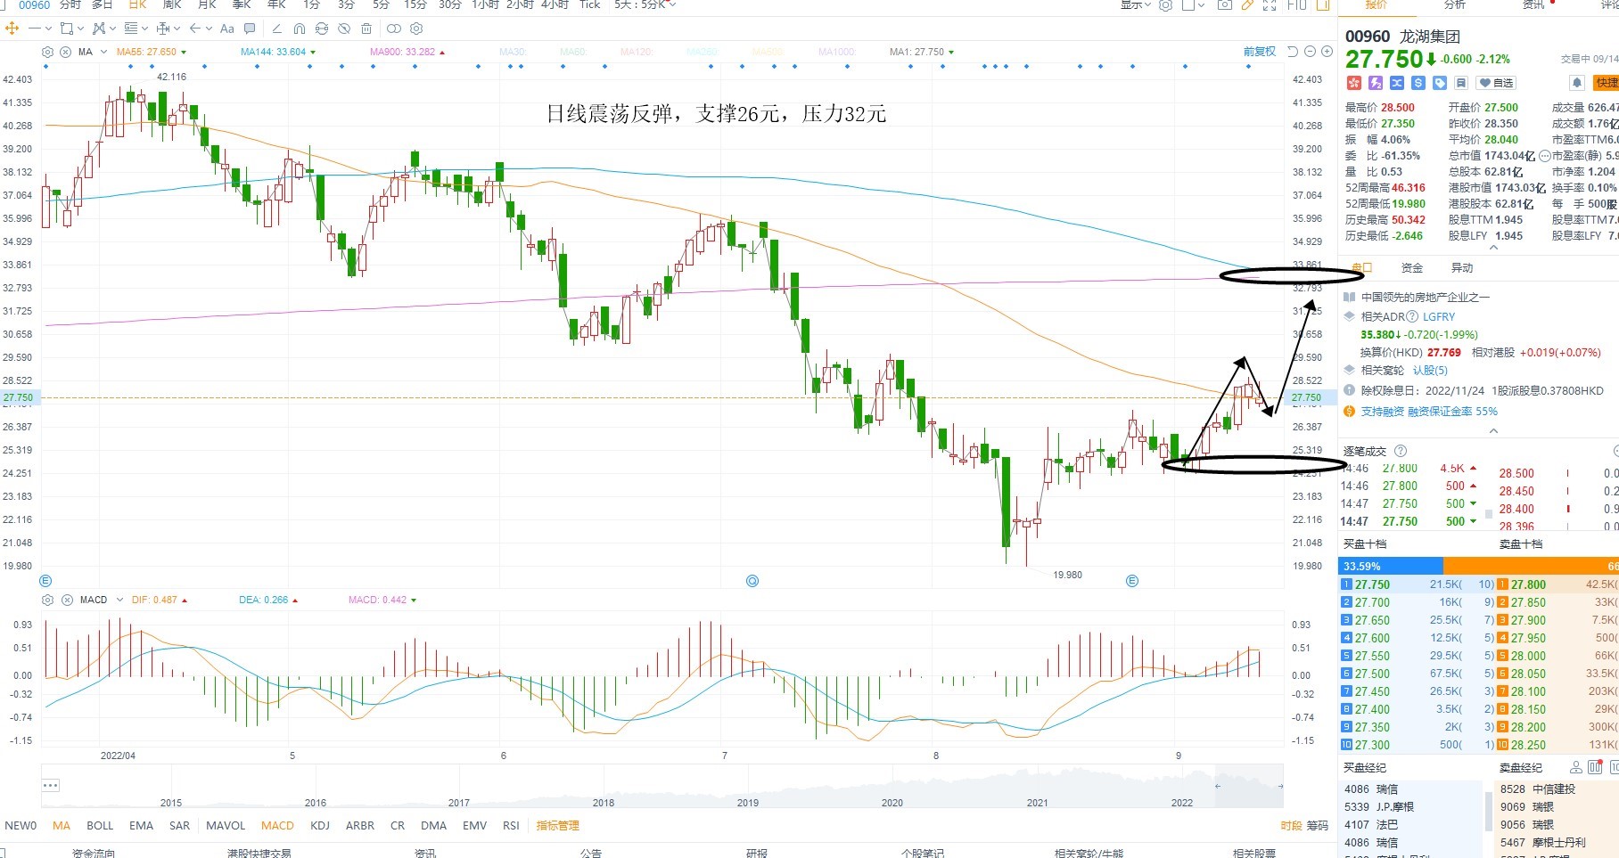Collapse quote details with chevron arrow
Screen dimensions: 1619x858
click(x=1493, y=248)
